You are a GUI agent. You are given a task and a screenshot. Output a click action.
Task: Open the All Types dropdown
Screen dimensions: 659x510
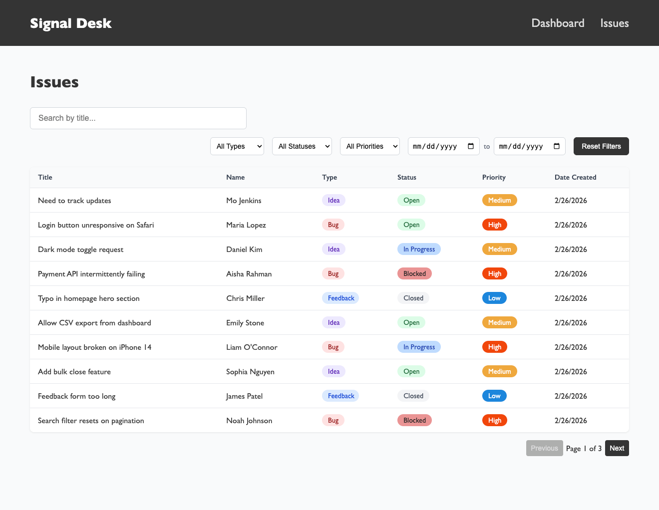[x=237, y=146]
